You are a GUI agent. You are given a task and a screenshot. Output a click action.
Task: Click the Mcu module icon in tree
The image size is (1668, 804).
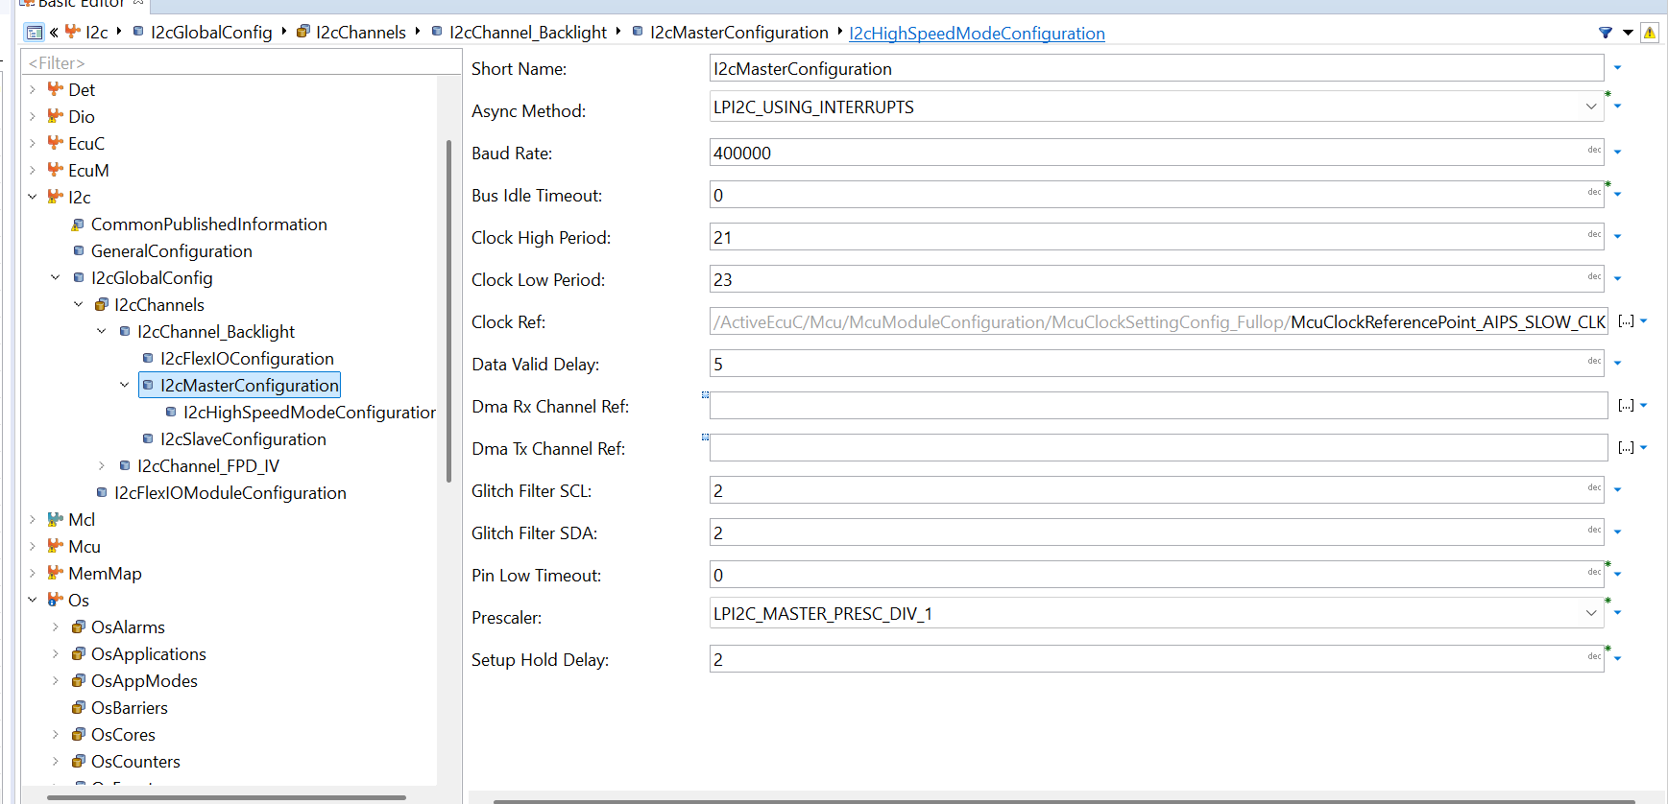pos(56,546)
